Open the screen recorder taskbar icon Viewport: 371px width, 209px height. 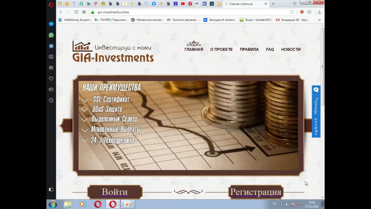coord(128,204)
